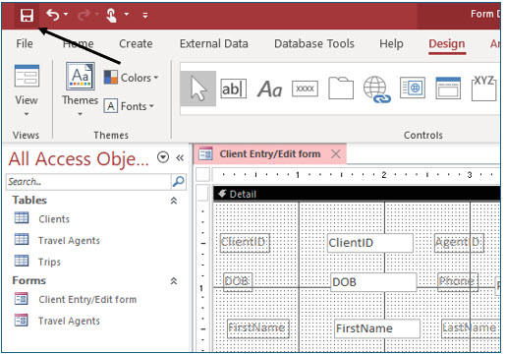
Task: Close the Client Entry/Edit form tab
Action: [336, 153]
